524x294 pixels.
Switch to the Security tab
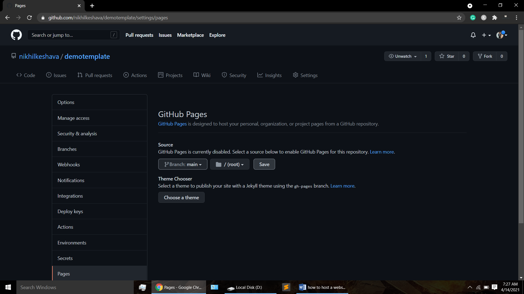234,75
